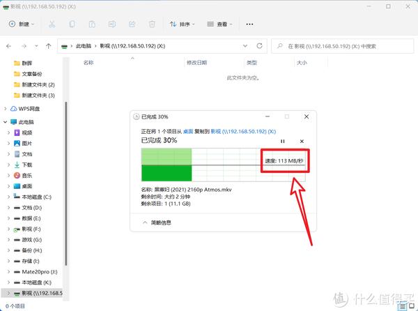The width and height of the screenshot is (418, 311).
Task: Select the 音乐 music icon
Action: click(17, 175)
